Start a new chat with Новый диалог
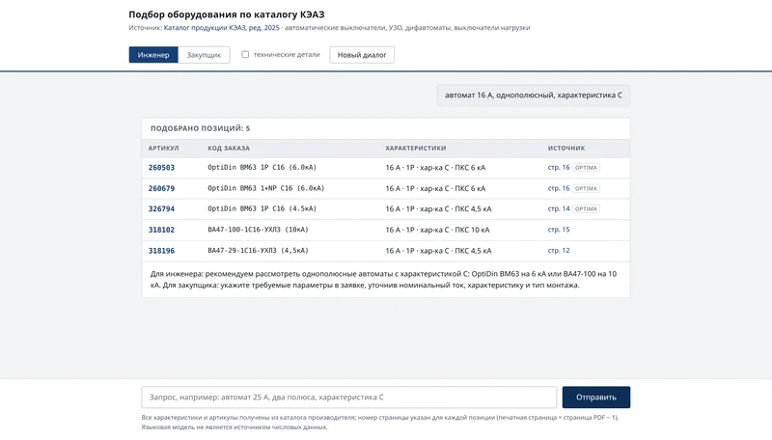This screenshot has height=440, width=772. coord(362,55)
